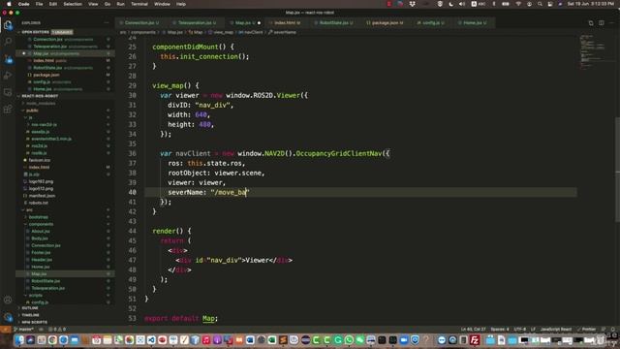Switch to the RobotState.jsx editor tab
Viewport: 620px width, 349px height.
(x=336, y=23)
